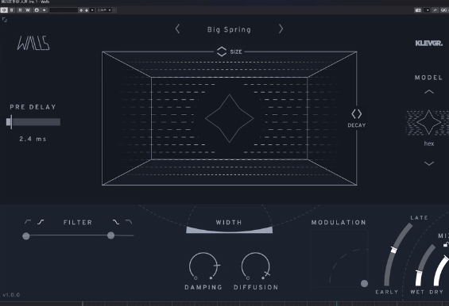The image size is (449, 306).
Task: Enable read automation R button
Action: (x=20, y=10)
